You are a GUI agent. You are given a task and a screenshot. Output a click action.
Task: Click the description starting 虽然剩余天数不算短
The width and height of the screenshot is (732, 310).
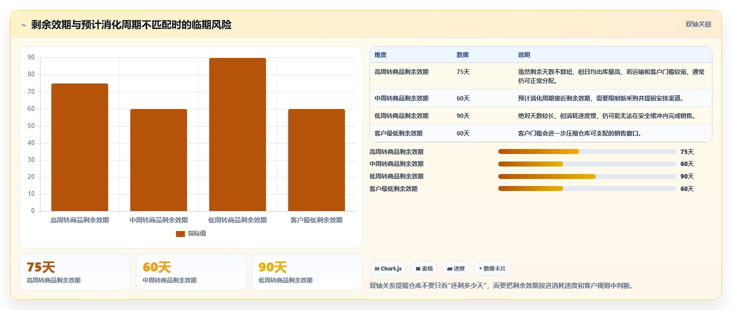[x=611, y=76]
